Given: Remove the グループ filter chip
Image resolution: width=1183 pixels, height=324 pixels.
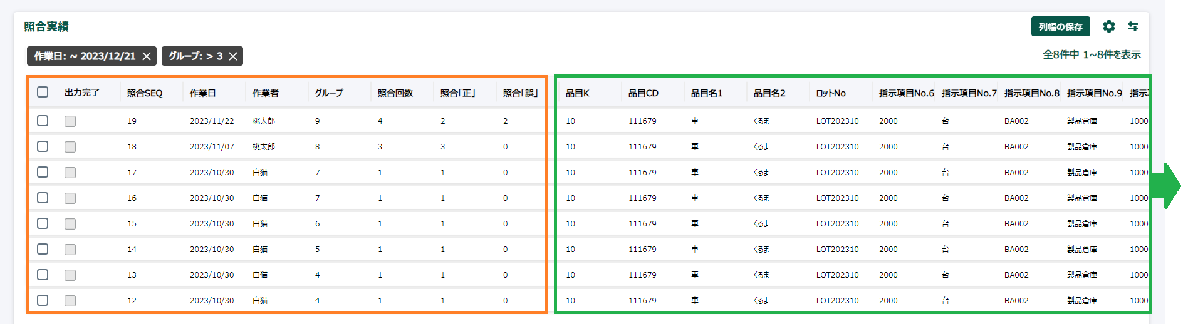Looking at the screenshot, I should pyautogui.click(x=233, y=56).
